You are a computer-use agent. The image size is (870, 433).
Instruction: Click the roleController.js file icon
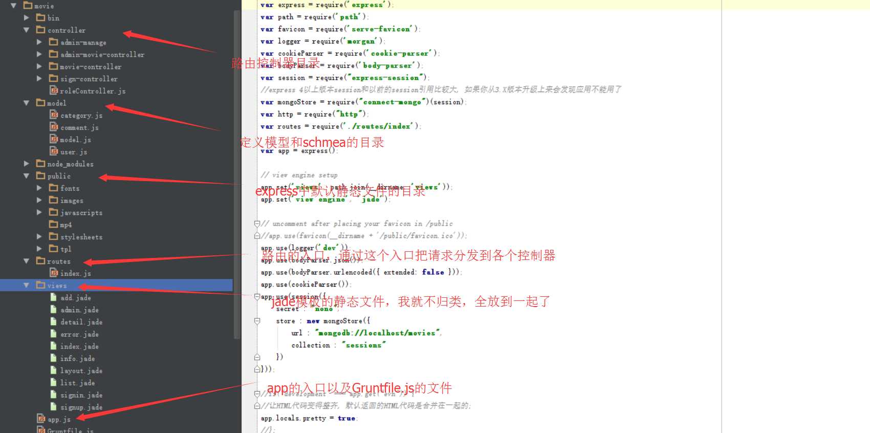pos(54,90)
